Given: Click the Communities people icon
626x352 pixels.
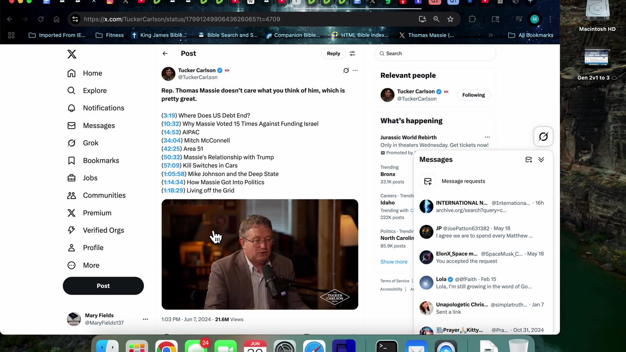Looking at the screenshot, I should pyautogui.click(x=71, y=196).
